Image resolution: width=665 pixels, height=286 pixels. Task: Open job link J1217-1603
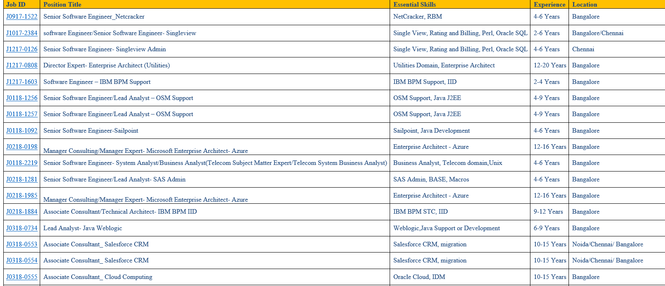pos(22,82)
